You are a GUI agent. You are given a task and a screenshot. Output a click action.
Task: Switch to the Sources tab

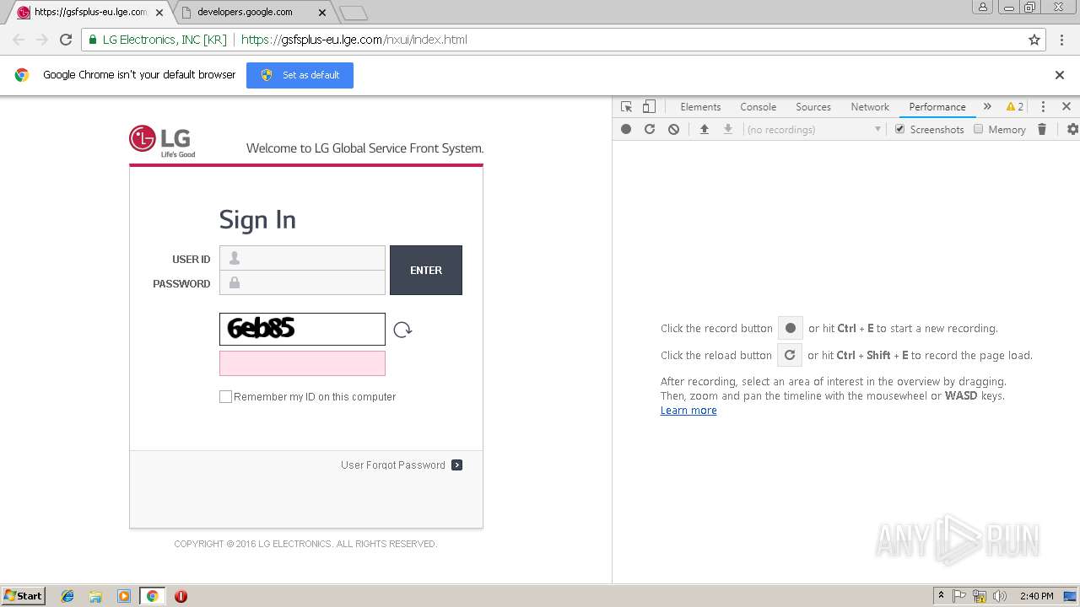(813, 107)
